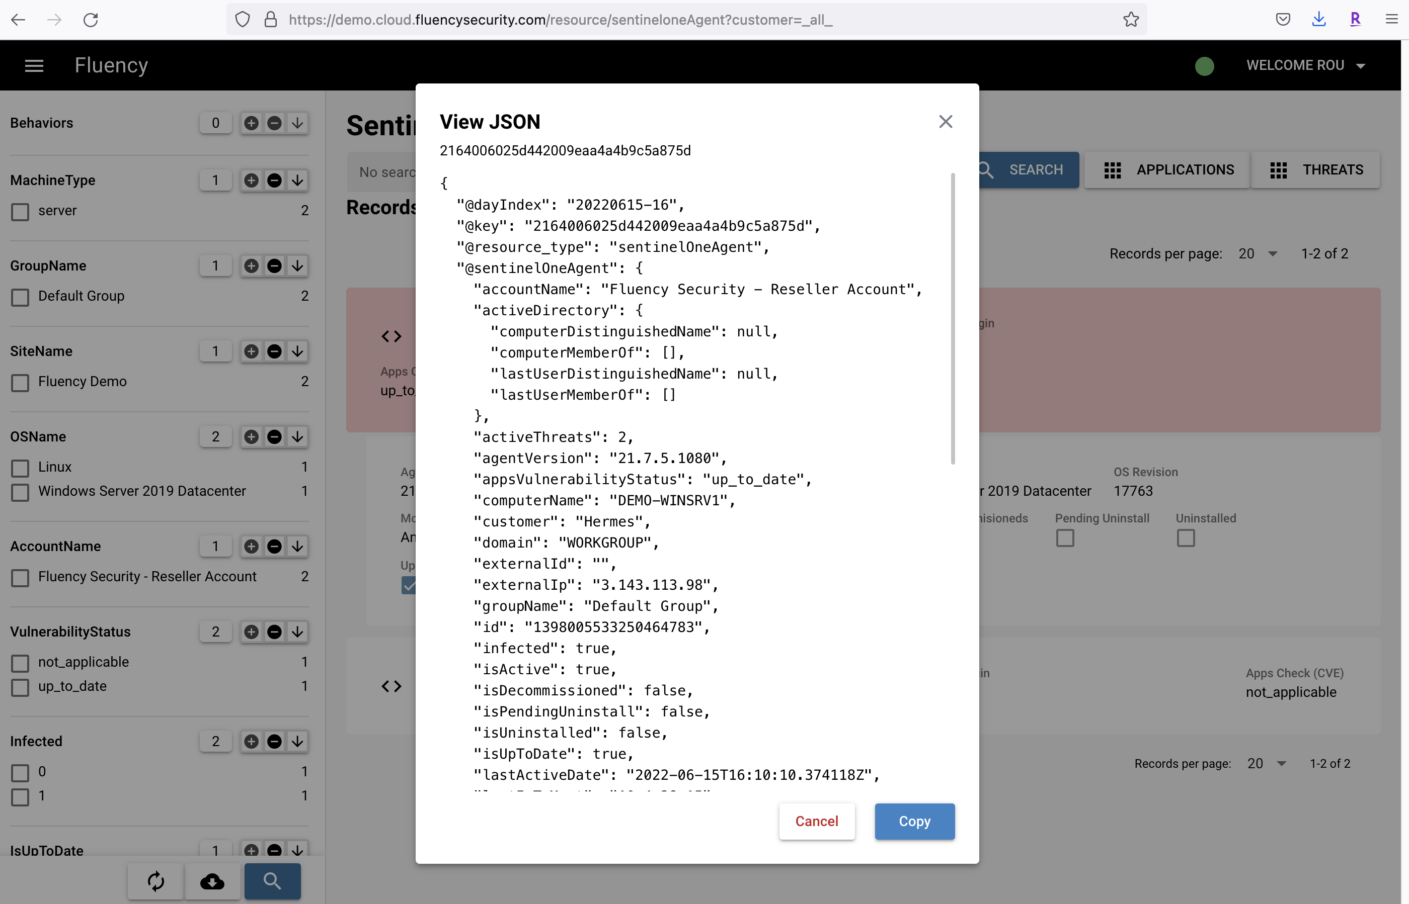Click down arrow next to SiteName
Viewport: 1409px width, 904px height.
[297, 351]
